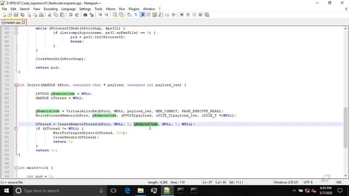Screen dimensions: 349x196
Task: Open the Encoding menu
Action: [x=51, y=9]
